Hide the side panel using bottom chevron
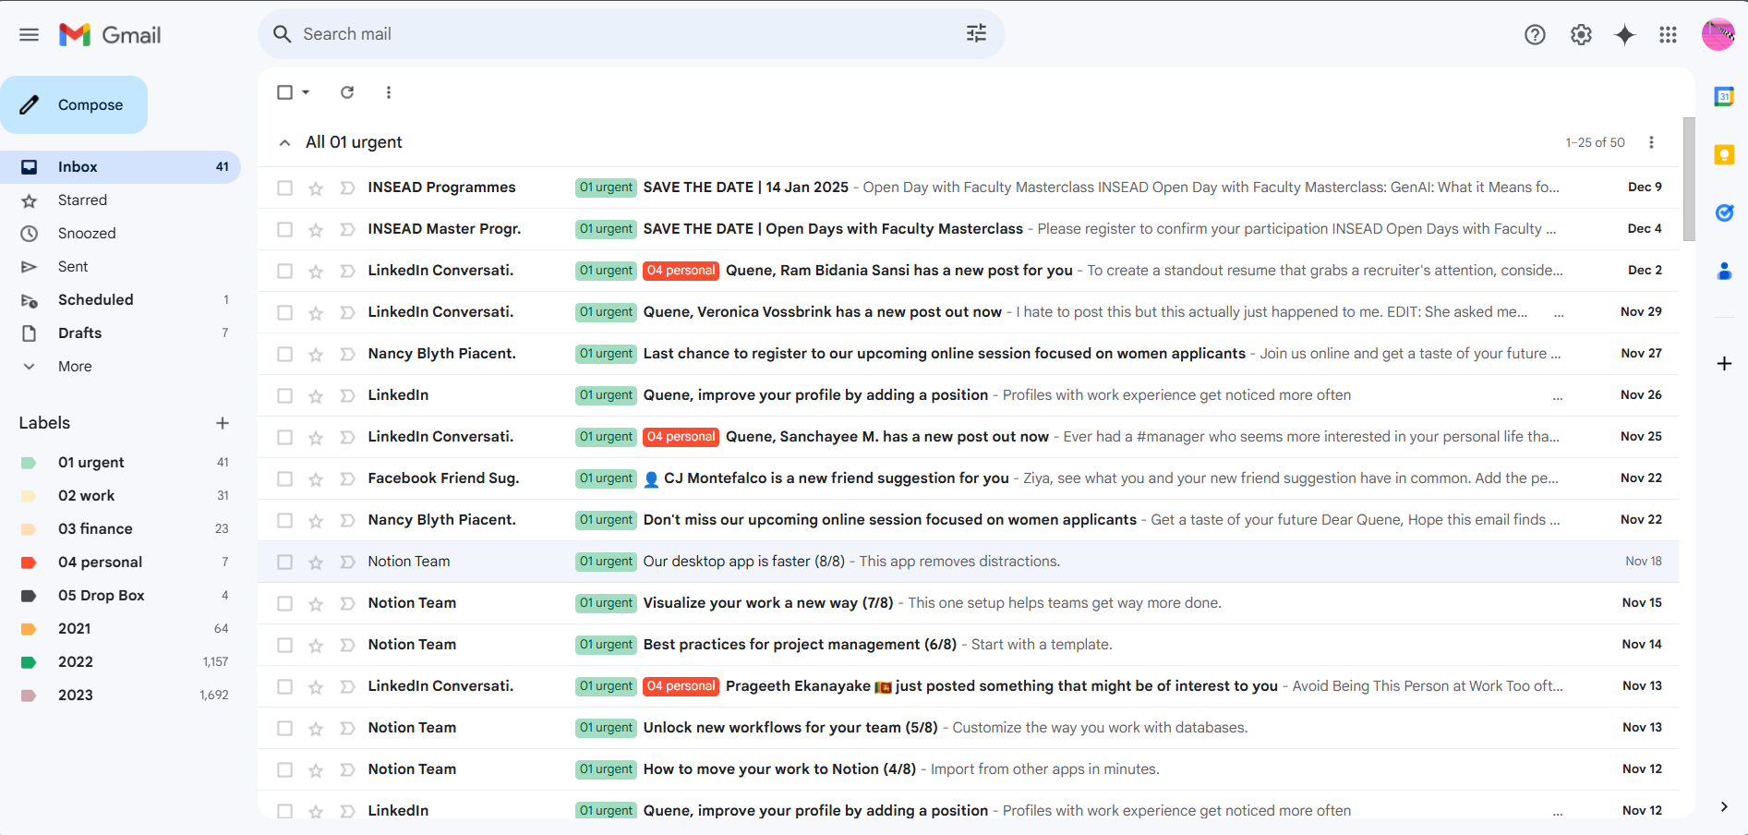The image size is (1748, 835). tap(1724, 806)
